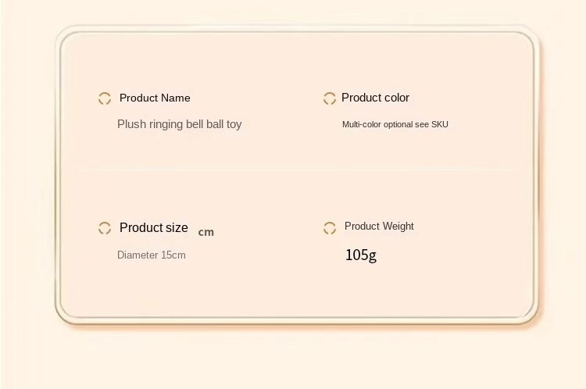Image resolution: width=586 pixels, height=389 pixels.
Task: Click the Plush ringing bell ball toy text
Action: 180,124
